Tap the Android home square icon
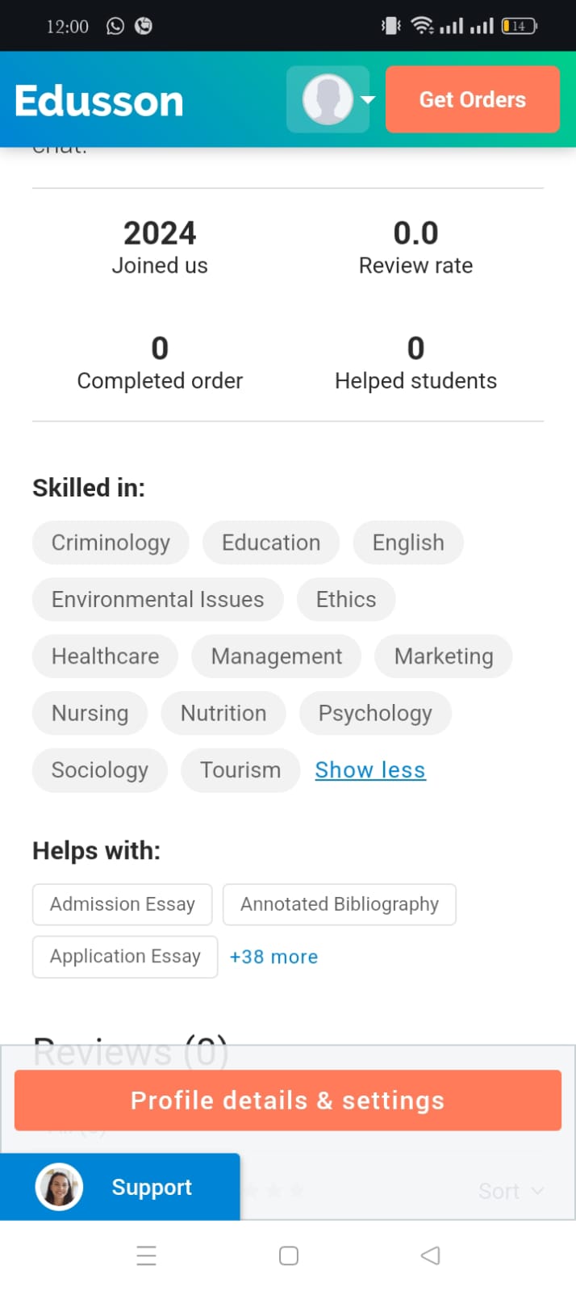The height and width of the screenshot is (1291, 576). 289,1255
